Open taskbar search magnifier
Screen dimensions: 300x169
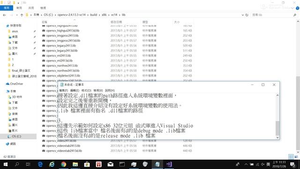tap(17, 164)
